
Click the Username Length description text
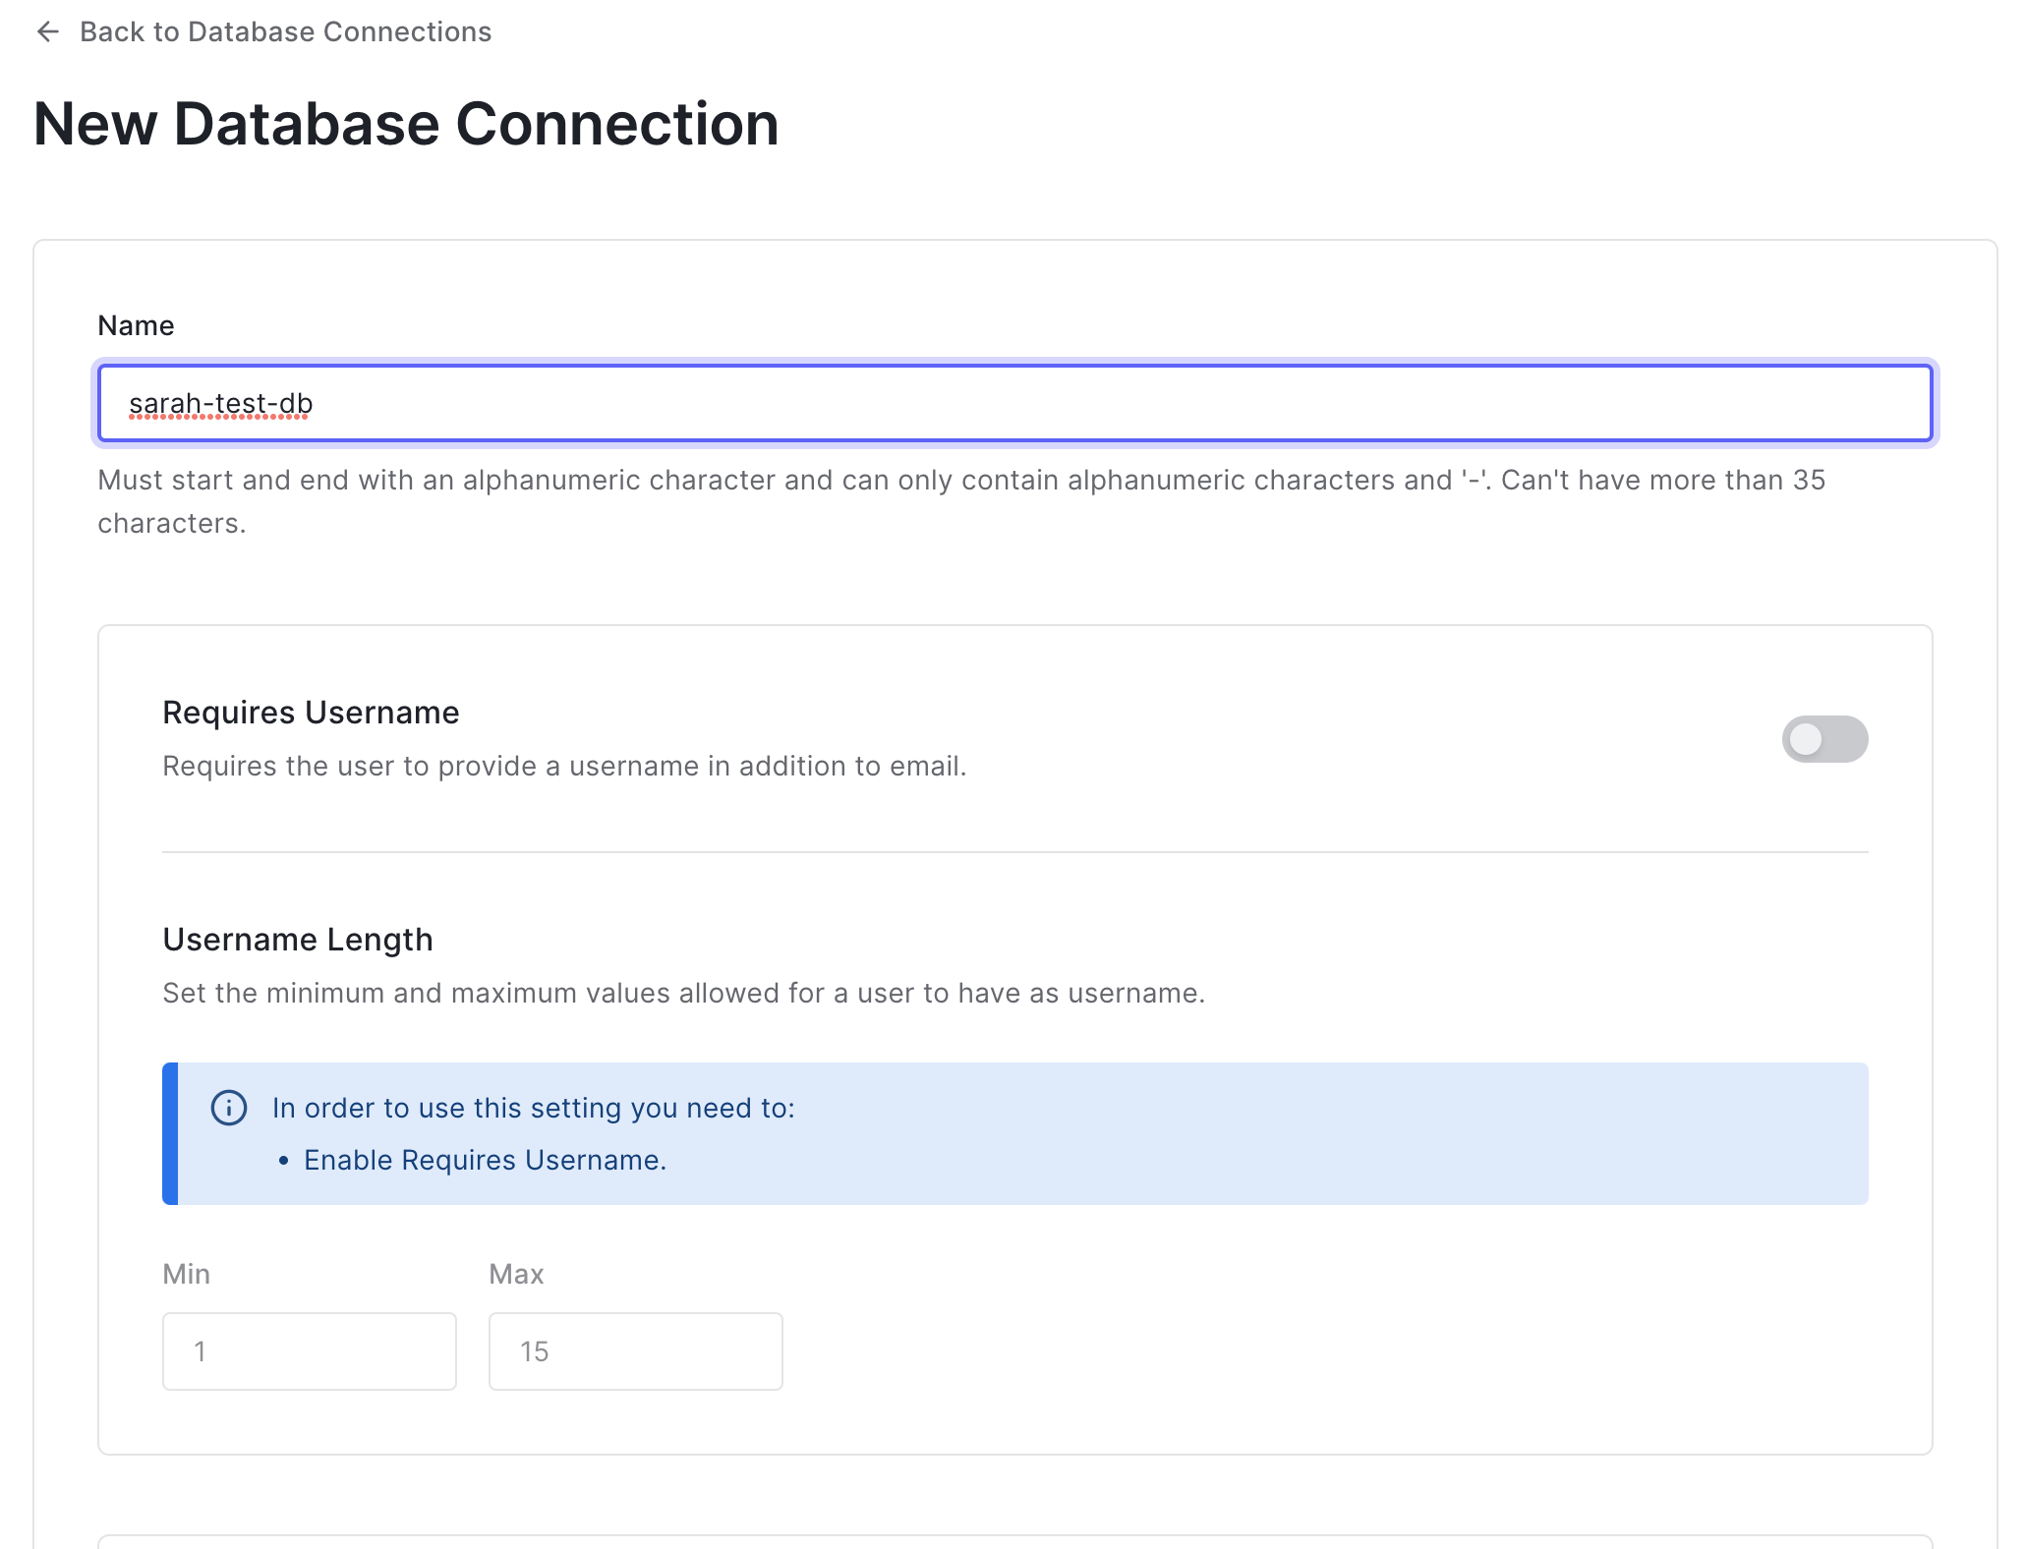[x=683, y=994]
